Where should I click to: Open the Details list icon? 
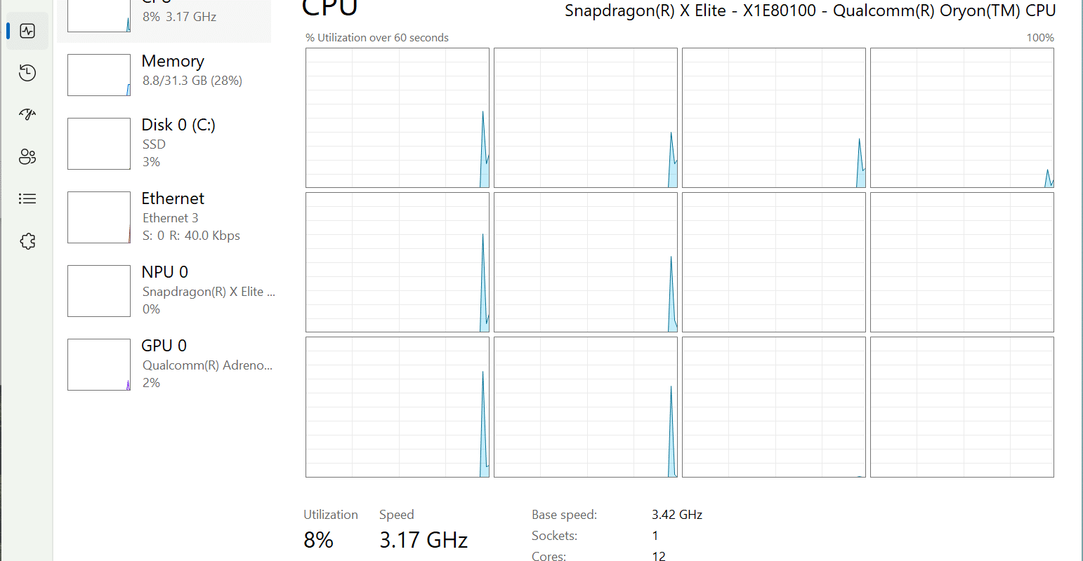(x=27, y=199)
